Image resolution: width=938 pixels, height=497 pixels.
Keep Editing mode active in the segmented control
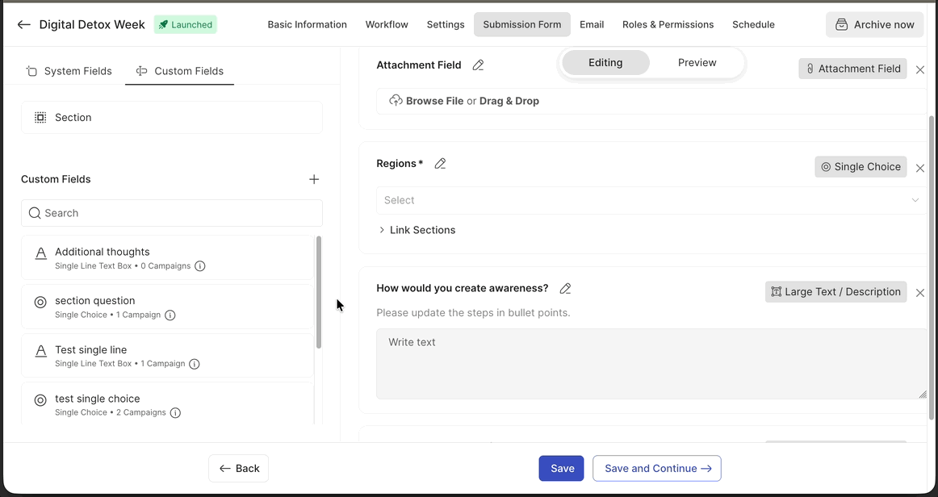point(605,62)
